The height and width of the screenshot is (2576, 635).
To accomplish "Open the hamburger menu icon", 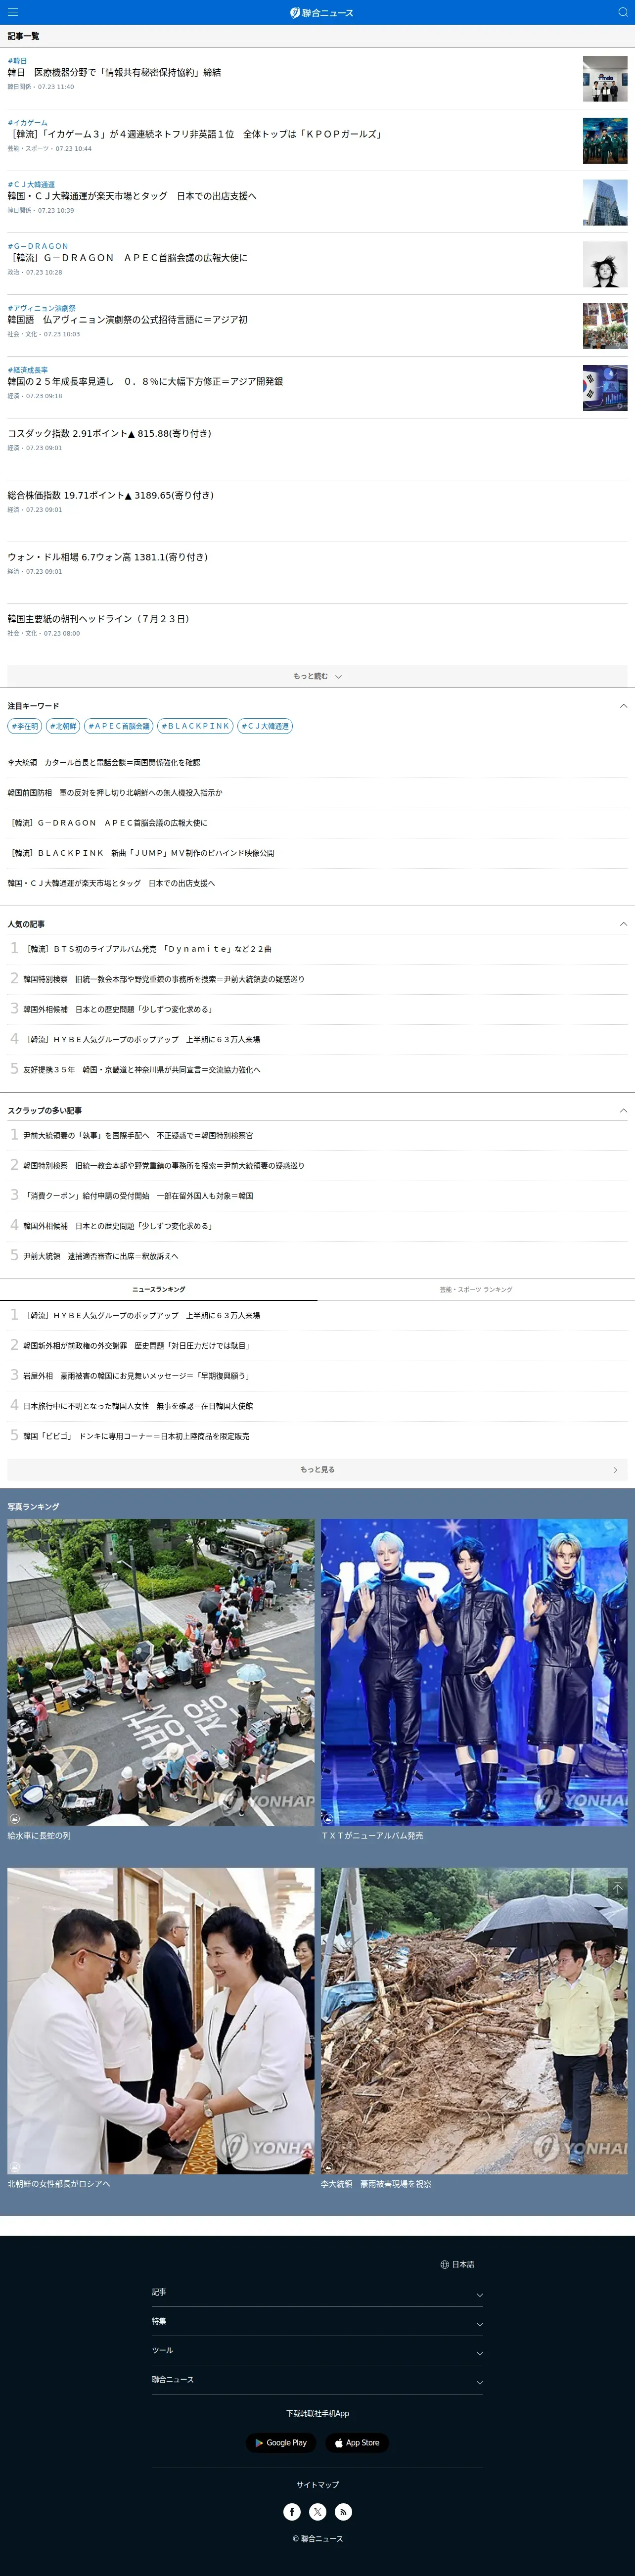I will 13,12.
